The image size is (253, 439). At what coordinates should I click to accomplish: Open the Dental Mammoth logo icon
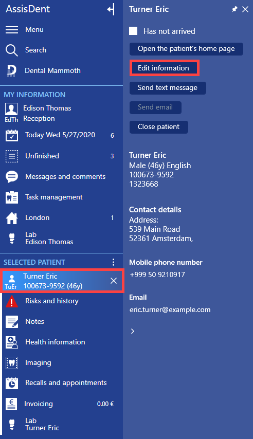(x=11, y=71)
